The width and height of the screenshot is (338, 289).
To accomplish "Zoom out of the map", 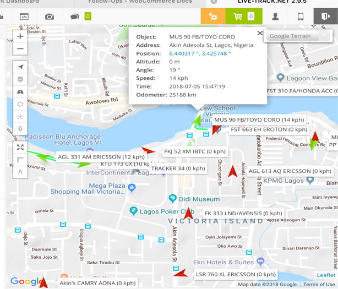I will 20,49.
